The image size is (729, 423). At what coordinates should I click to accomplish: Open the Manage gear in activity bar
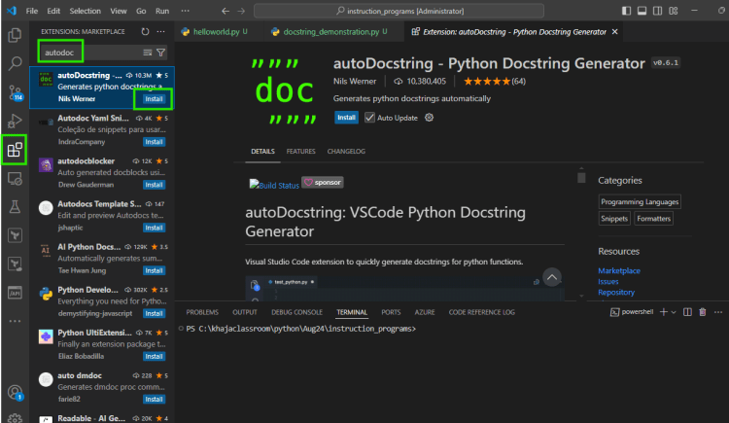point(15,418)
